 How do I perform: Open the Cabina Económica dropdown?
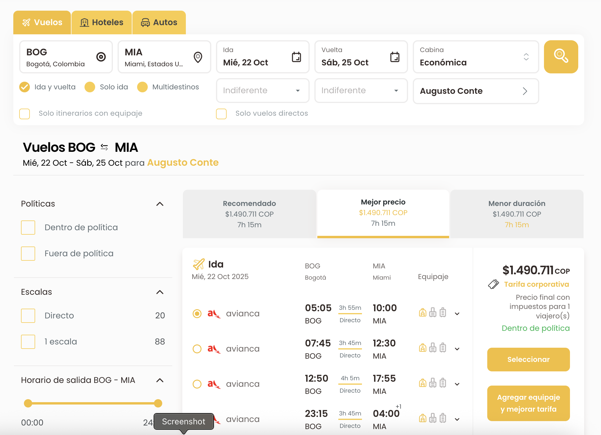(x=476, y=57)
